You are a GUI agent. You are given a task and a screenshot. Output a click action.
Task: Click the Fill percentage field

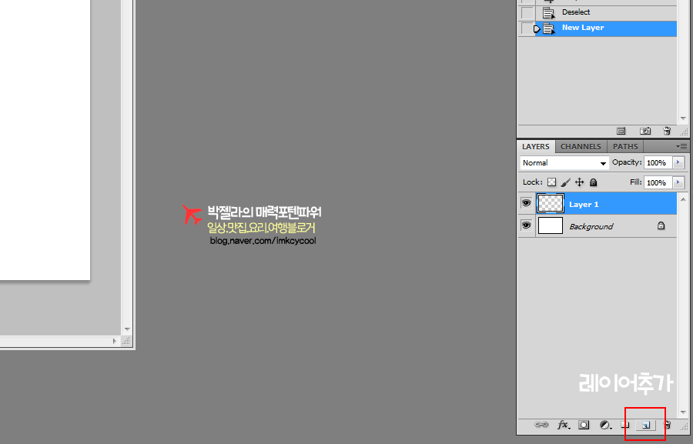tap(657, 182)
